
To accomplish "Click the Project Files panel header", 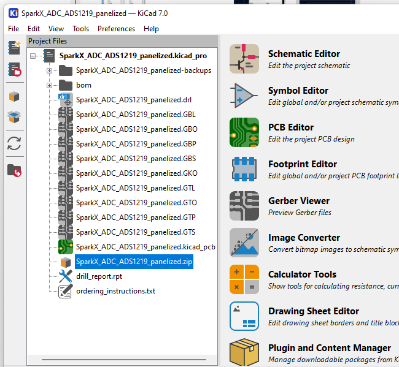I will pos(122,41).
